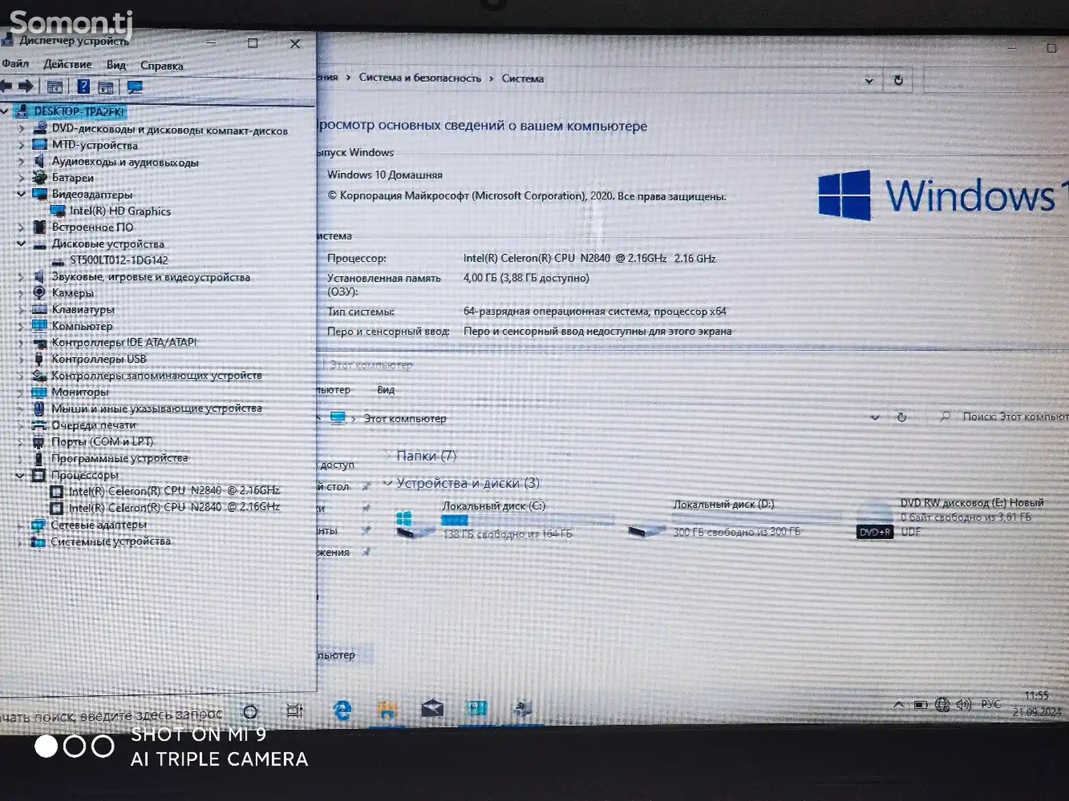Viewport: 1069px width, 801px height.
Task: Select Очереди печати category
Action: [x=94, y=425]
